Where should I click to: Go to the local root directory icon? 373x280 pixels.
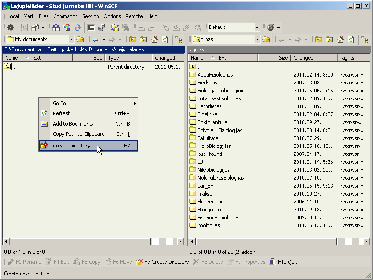coord(144,40)
